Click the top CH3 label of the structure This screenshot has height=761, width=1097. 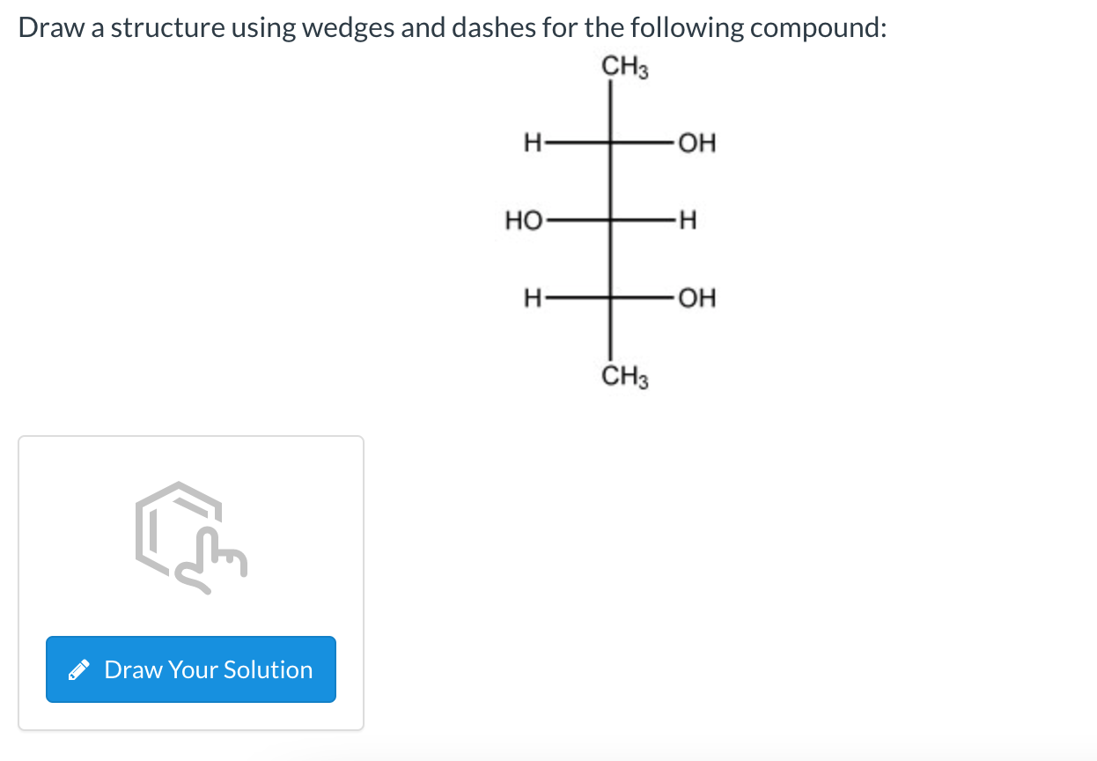(623, 67)
